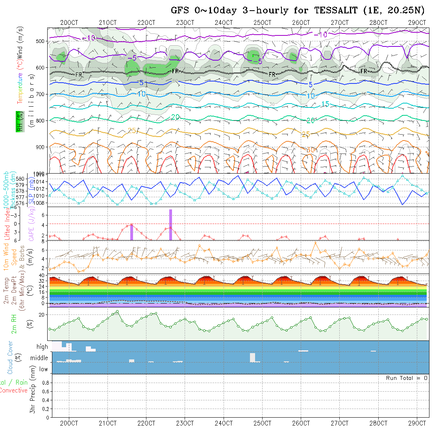Click the tallest purple CAPE bar

pos(170,224)
